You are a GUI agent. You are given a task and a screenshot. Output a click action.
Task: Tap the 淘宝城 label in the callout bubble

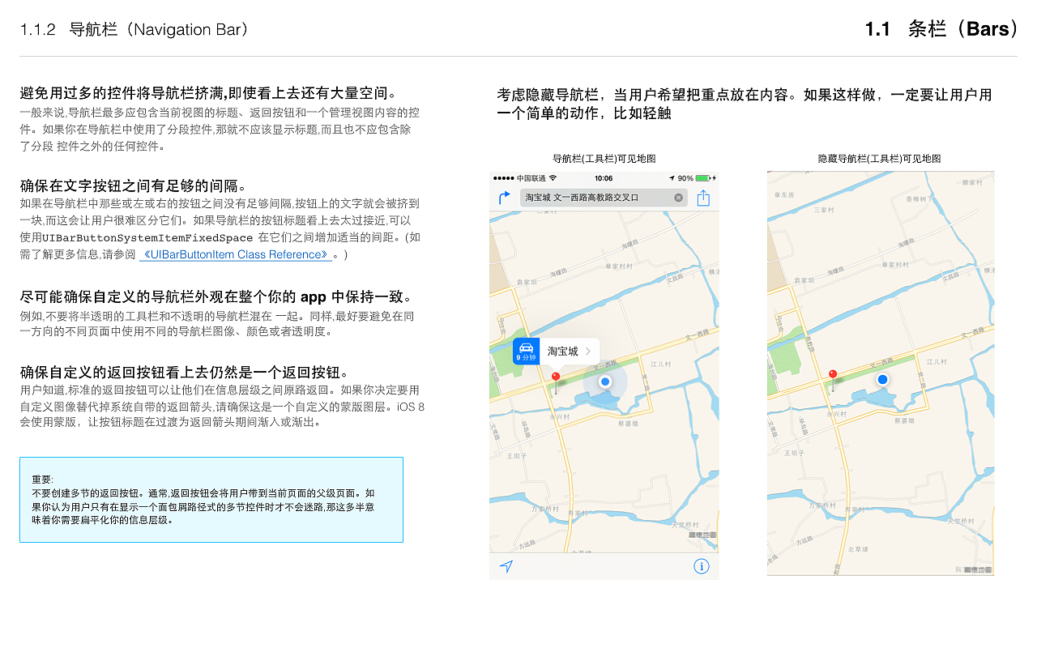click(563, 352)
